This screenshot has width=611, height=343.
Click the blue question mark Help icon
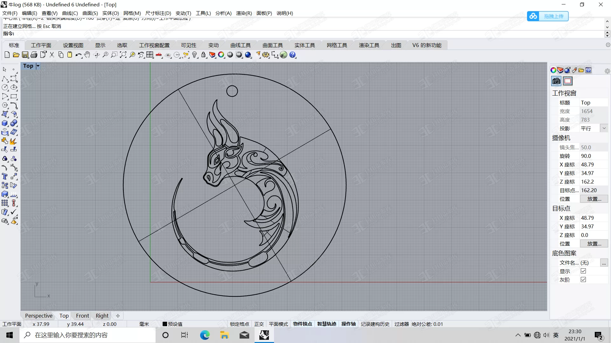click(x=292, y=55)
